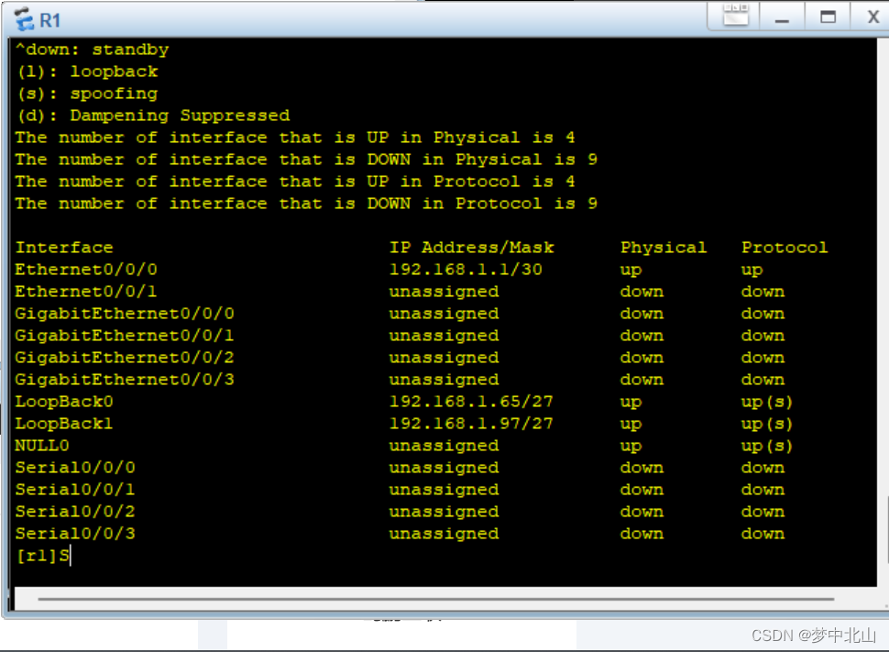Click the IP Address/Mask column header
The height and width of the screenshot is (652, 889).
point(471,248)
